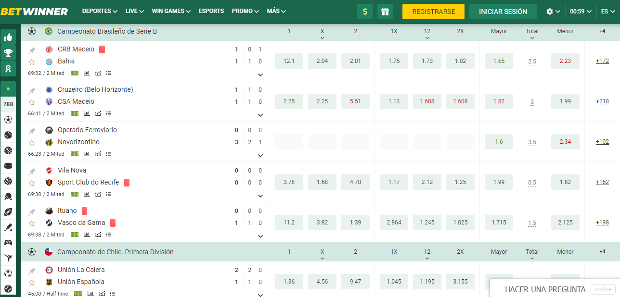Click the dollar sign deposit icon
This screenshot has width=620, height=297.
click(x=364, y=12)
